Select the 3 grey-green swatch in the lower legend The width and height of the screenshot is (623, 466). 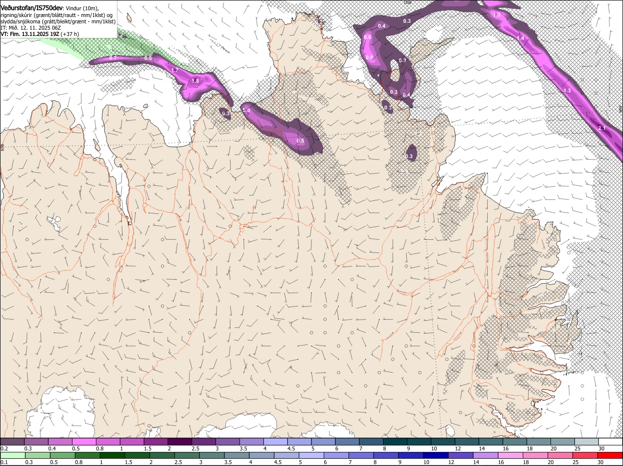tap(211, 456)
